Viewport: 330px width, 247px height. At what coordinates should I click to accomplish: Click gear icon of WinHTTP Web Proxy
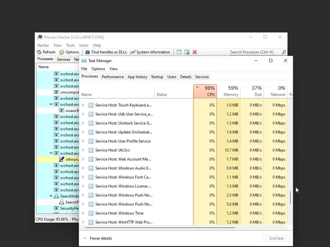coord(91,222)
